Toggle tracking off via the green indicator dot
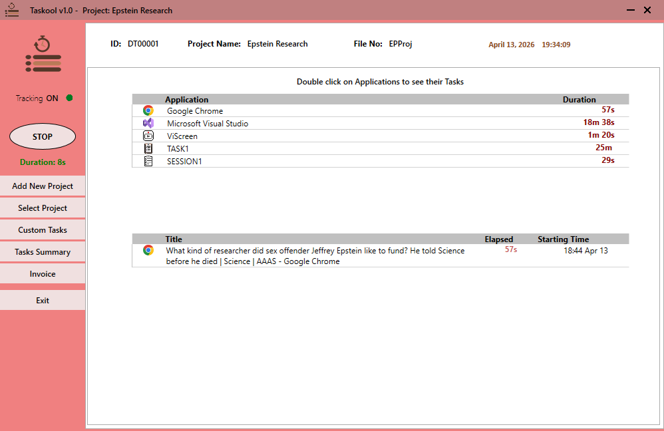The image size is (664, 431). coord(70,98)
